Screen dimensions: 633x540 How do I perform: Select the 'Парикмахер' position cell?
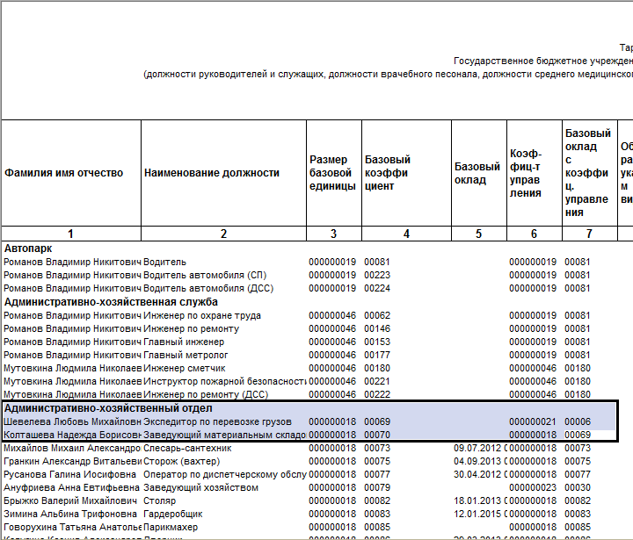point(171,527)
